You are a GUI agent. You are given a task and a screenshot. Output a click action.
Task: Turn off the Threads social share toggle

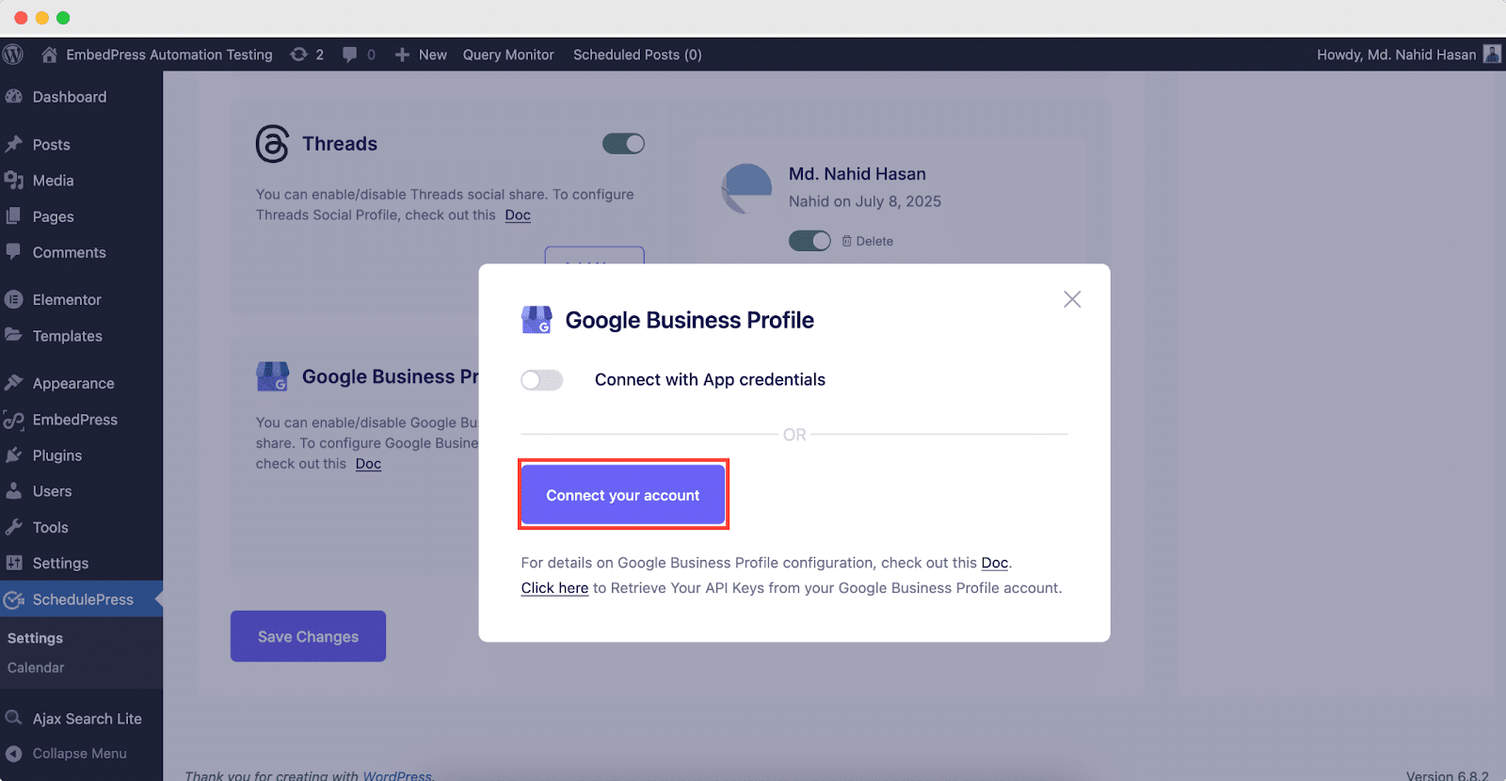tap(623, 143)
